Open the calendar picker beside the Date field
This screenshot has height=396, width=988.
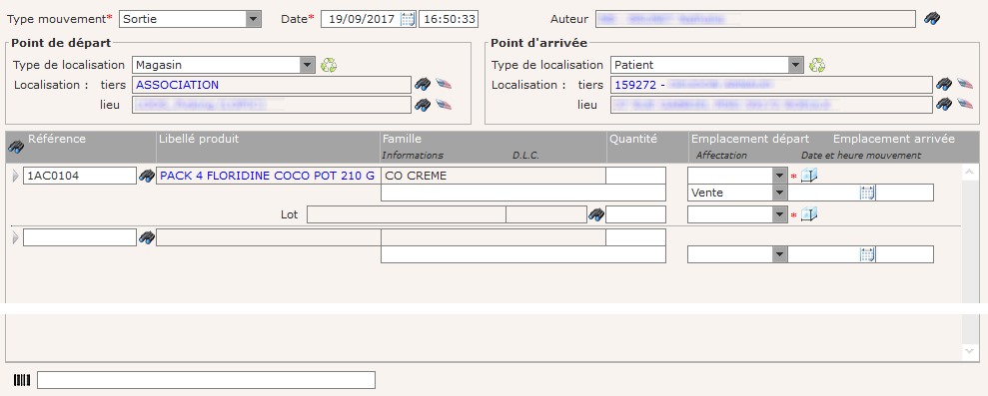[408, 19]
